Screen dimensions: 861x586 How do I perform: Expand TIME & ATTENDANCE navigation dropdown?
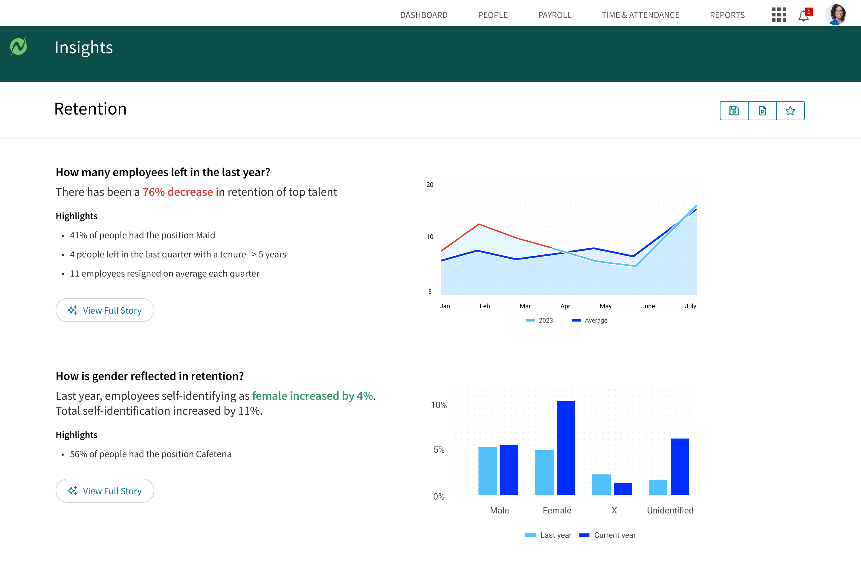pyautogui.click(x=641, y=14)
